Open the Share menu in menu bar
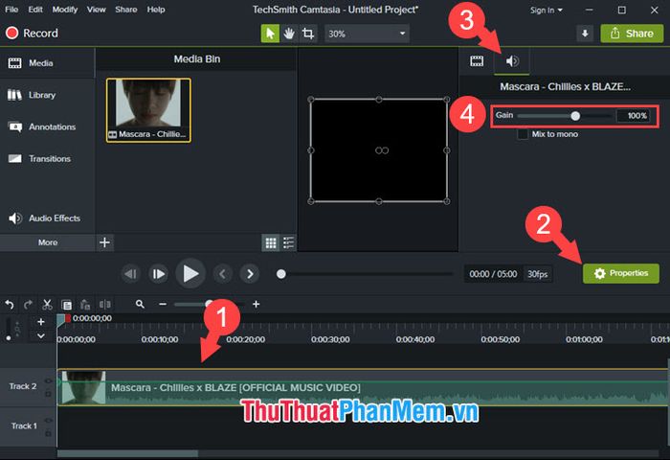Image resolution: width=670 pixels, height=460 pixels. [x=126, y=10]
